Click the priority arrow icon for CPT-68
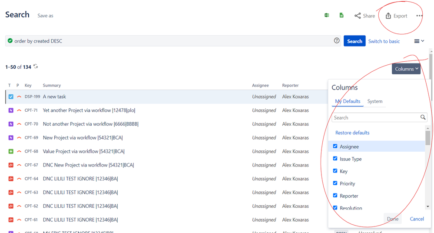The image size is (434, 233). [x=19, y=151]
